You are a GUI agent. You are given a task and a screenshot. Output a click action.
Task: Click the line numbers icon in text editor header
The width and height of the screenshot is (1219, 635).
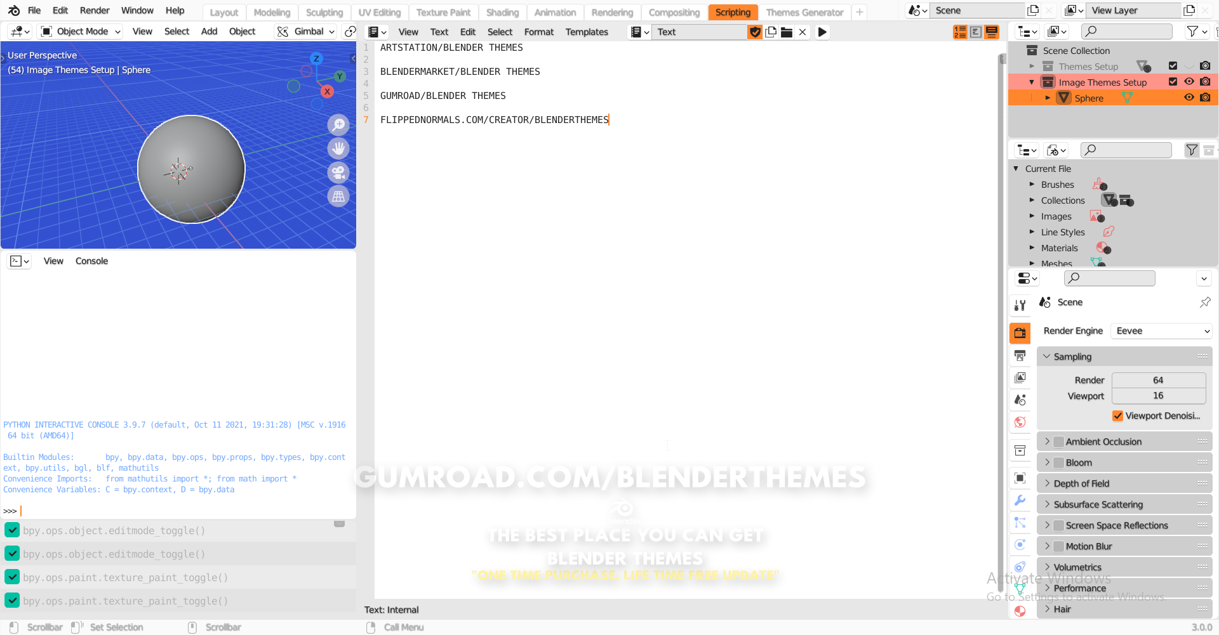960,32
